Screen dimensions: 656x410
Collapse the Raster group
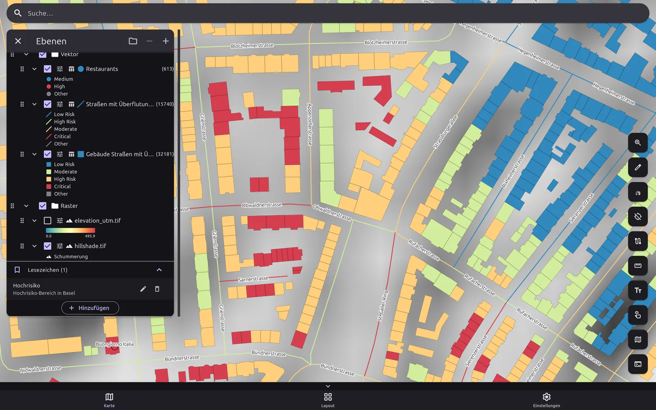pos(26,206)
